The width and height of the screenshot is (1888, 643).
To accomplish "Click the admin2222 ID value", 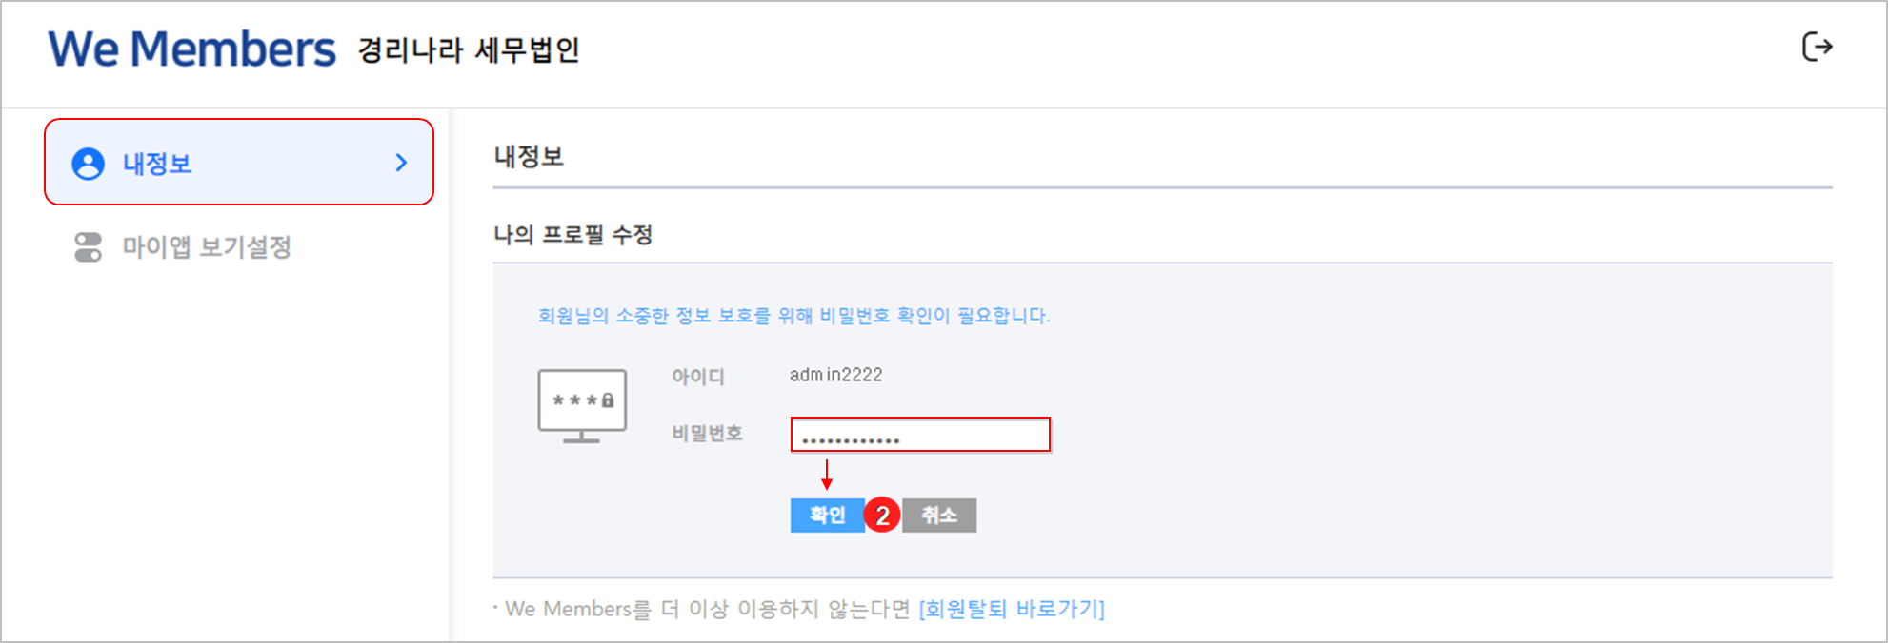I will (x=835, y=375).
